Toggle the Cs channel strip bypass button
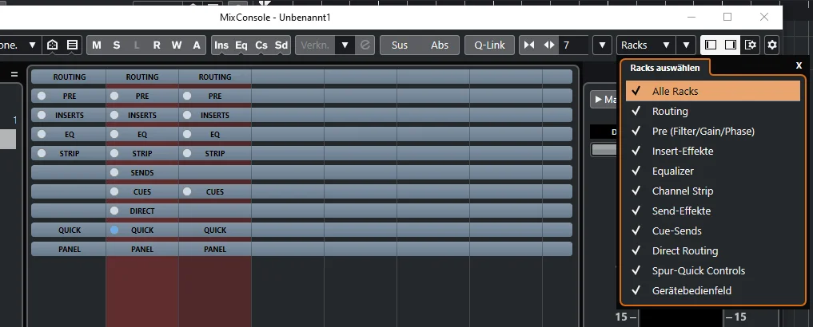Image resolution: width=813 pixels, height=327 pixels. (x=261, y=45)
